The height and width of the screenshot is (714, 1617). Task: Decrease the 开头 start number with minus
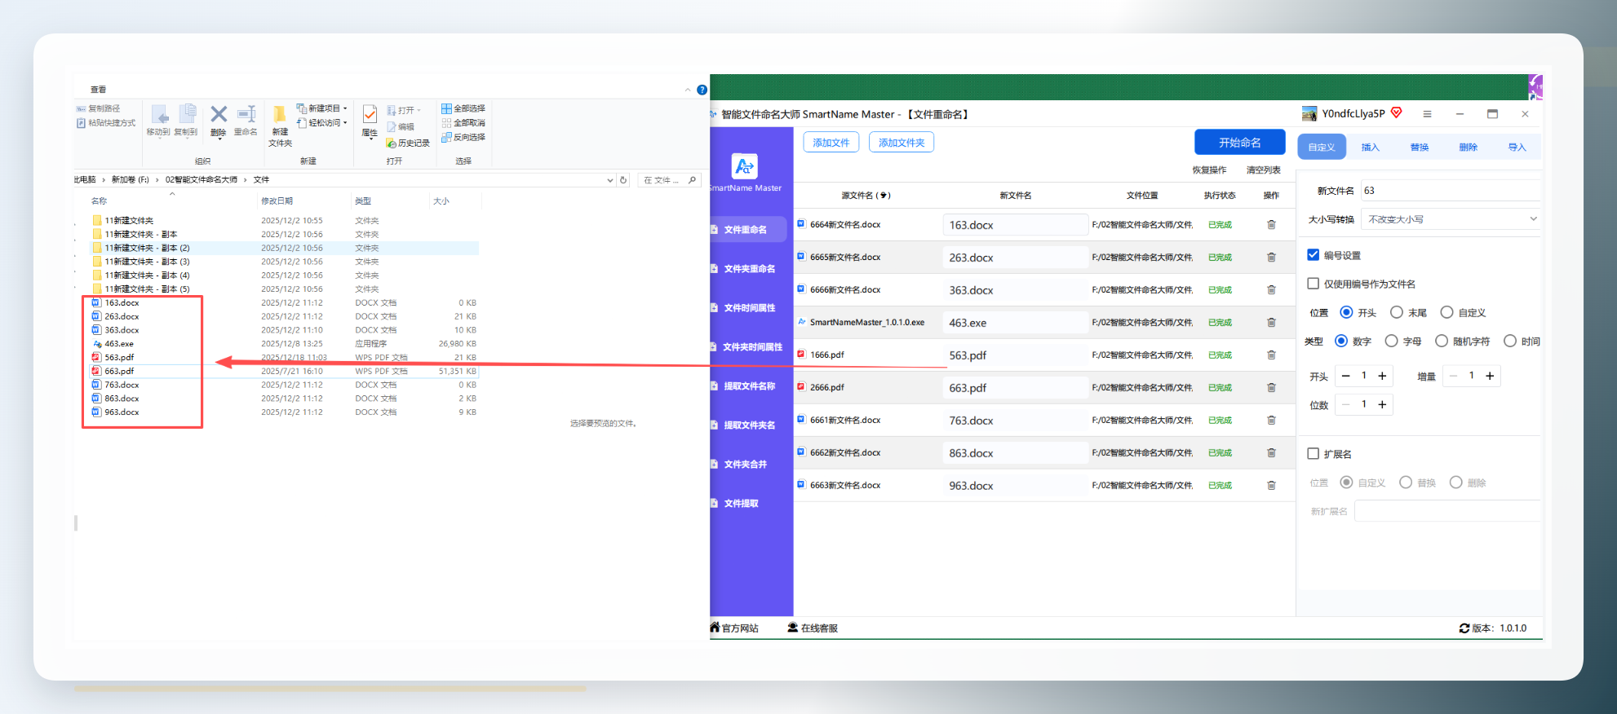(x=1346, y=376)
